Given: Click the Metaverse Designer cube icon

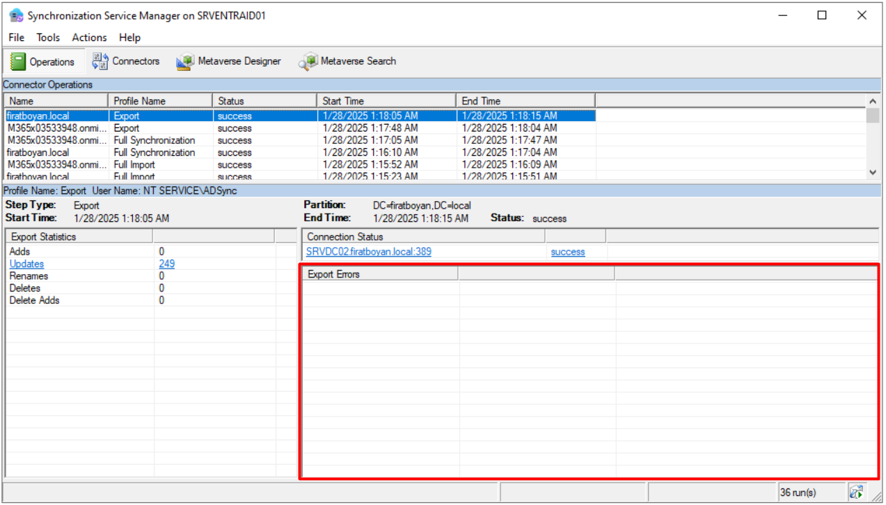Looking at the screenshot, I should tap(185, 62).
